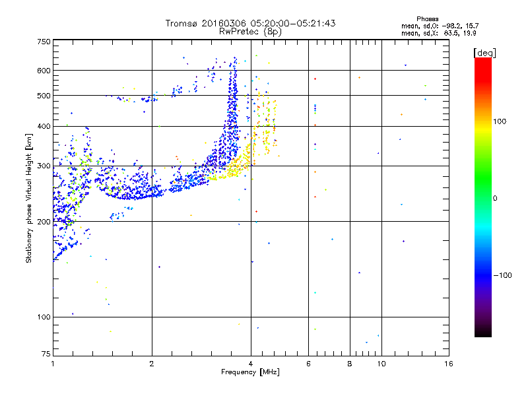
Task: Click the 75 tick on height axis
Action: click(x=46, y=355)
